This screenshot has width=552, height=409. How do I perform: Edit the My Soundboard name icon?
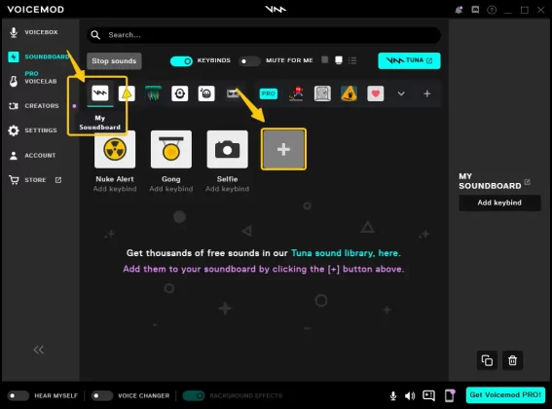pos(527,182)
